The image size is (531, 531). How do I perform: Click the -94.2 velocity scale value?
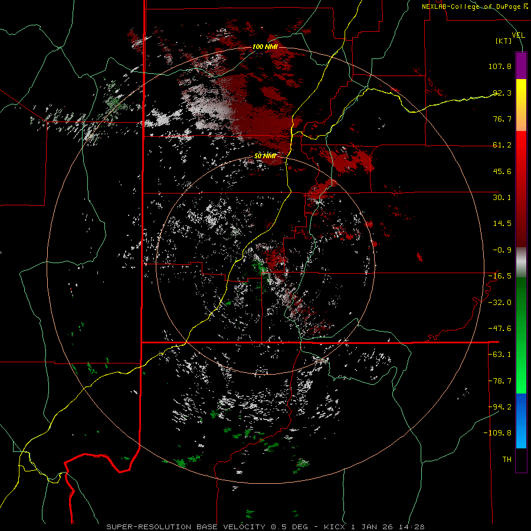tap(500, 407)
